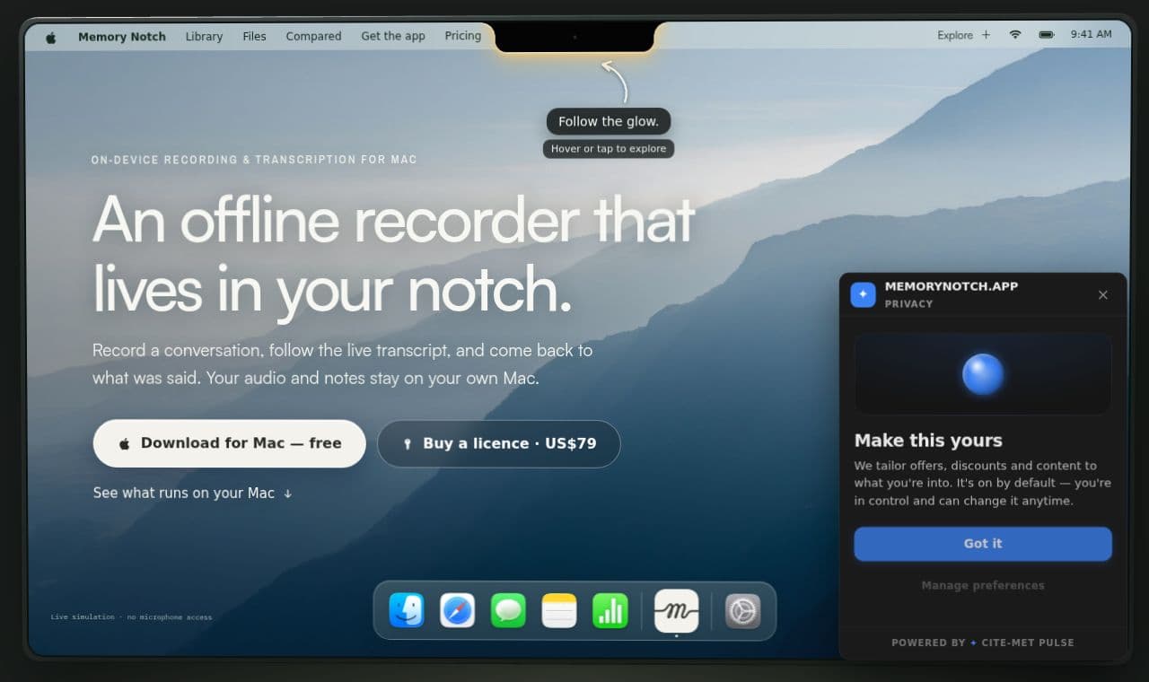Select the "Make this yours" heading
The width and height of the screenshot is (1149, 682).
[928, 441]
